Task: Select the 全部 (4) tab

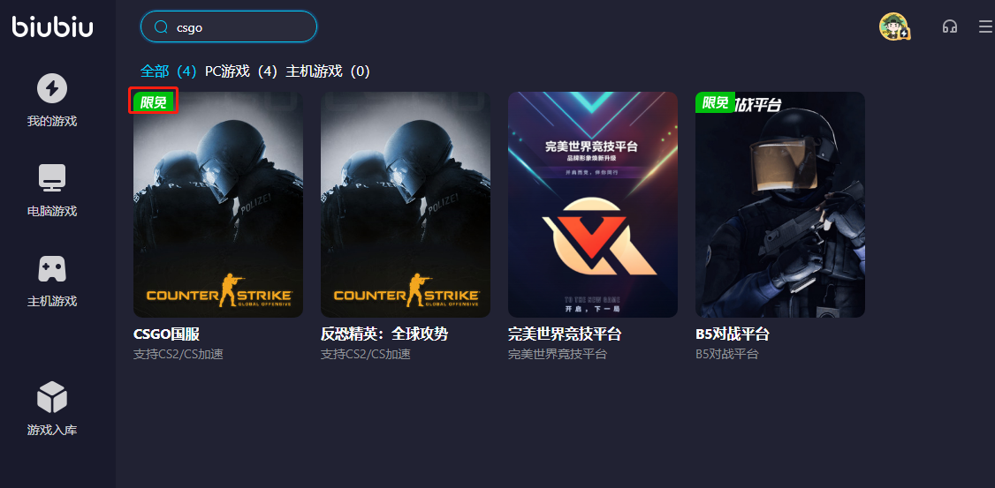Action: point(169,71)
